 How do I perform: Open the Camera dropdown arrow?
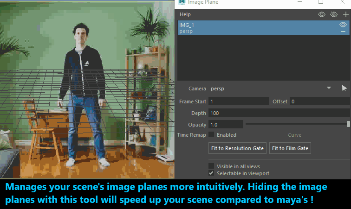(x=329, y=88)
